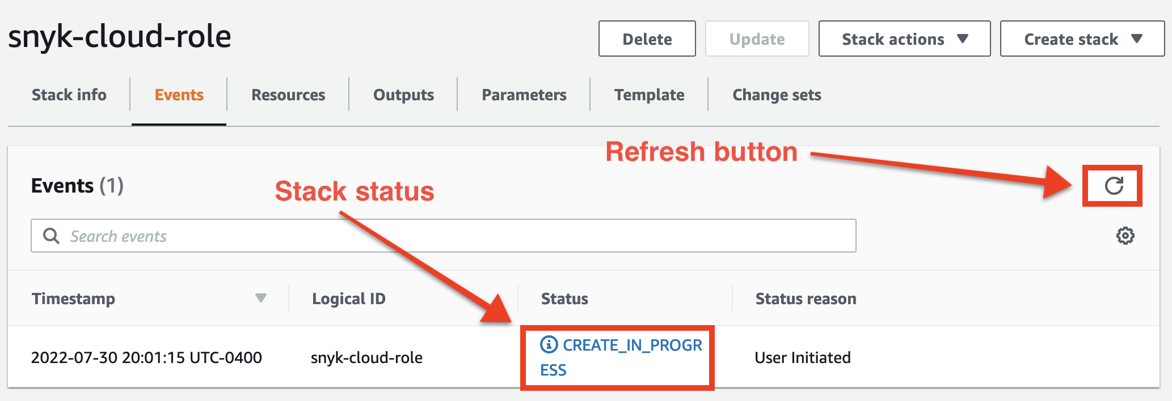The image size is (1172, 401).
Task: Click the CREATE_IN_PROGRESS status link
Action: pyautogui.click(x=631, y=345)
